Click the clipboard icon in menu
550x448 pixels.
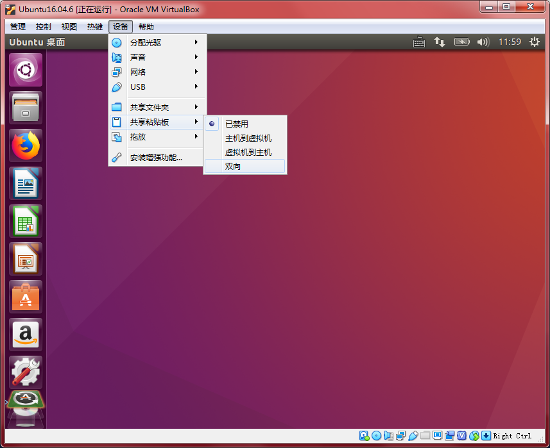click(x=116, y=122)
